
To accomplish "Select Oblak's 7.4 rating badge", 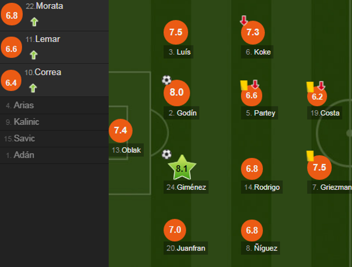I will 120,130.
